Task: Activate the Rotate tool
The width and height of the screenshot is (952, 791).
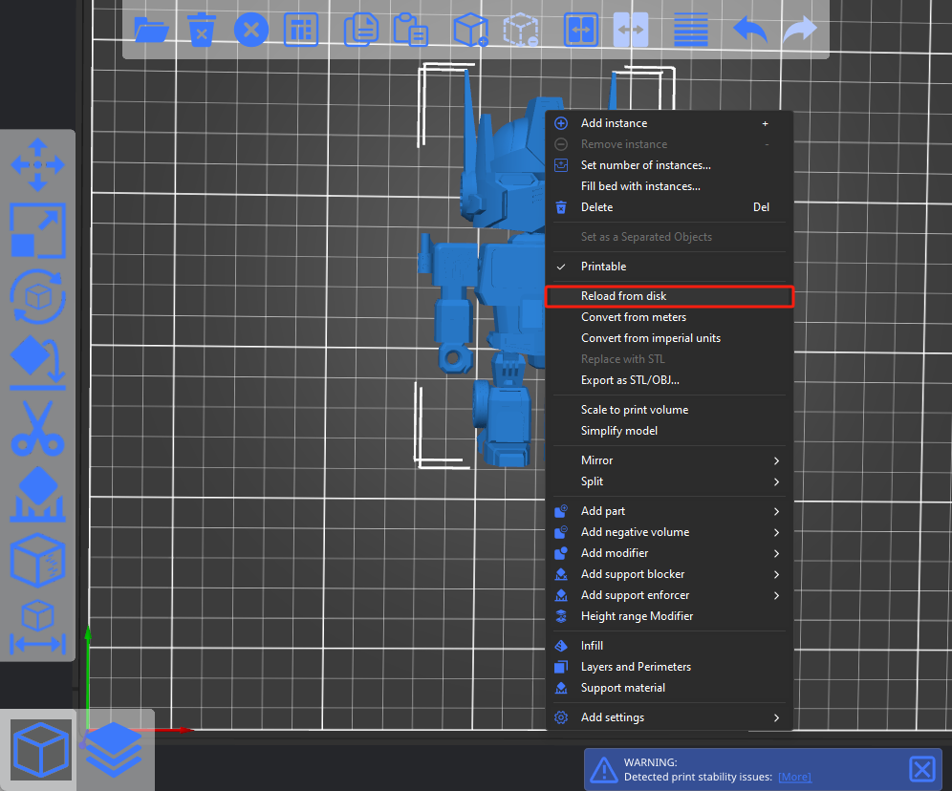Action: pos(37,296)
